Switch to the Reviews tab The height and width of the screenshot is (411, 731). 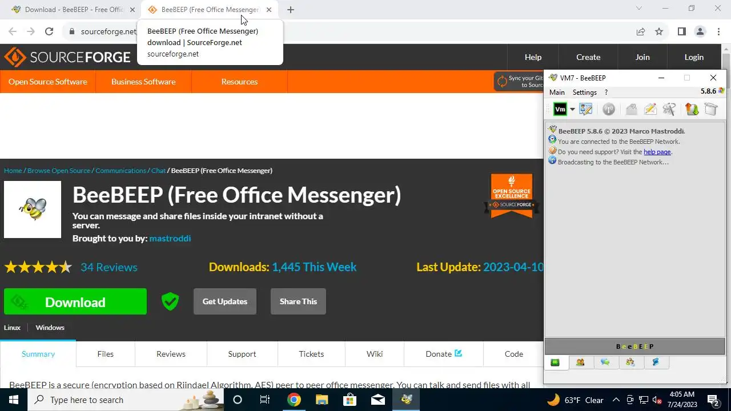(171, 354)
